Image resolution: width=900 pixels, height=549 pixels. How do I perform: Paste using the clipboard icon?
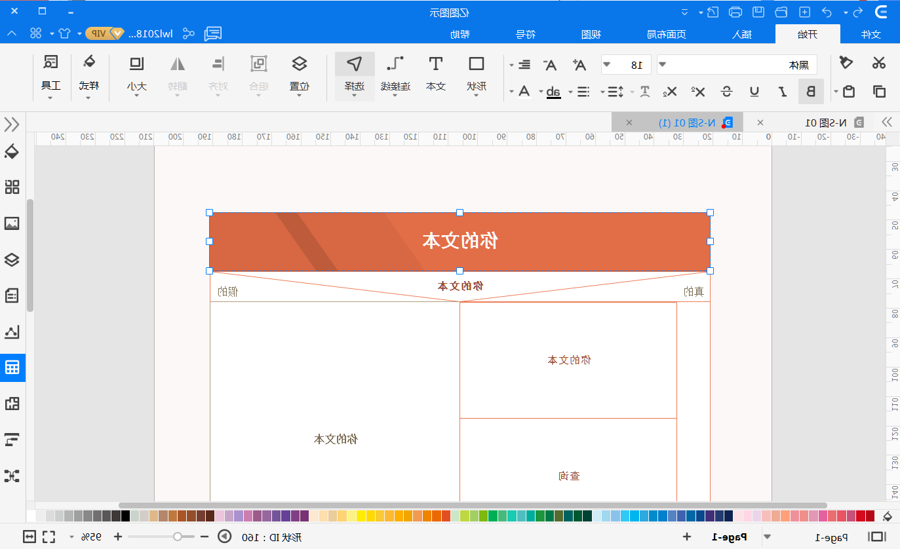pyautogui.click(x=849, y=91)
